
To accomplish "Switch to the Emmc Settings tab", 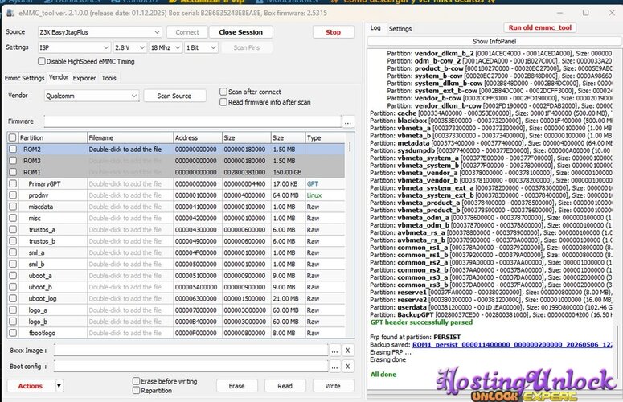I will 24,78.
